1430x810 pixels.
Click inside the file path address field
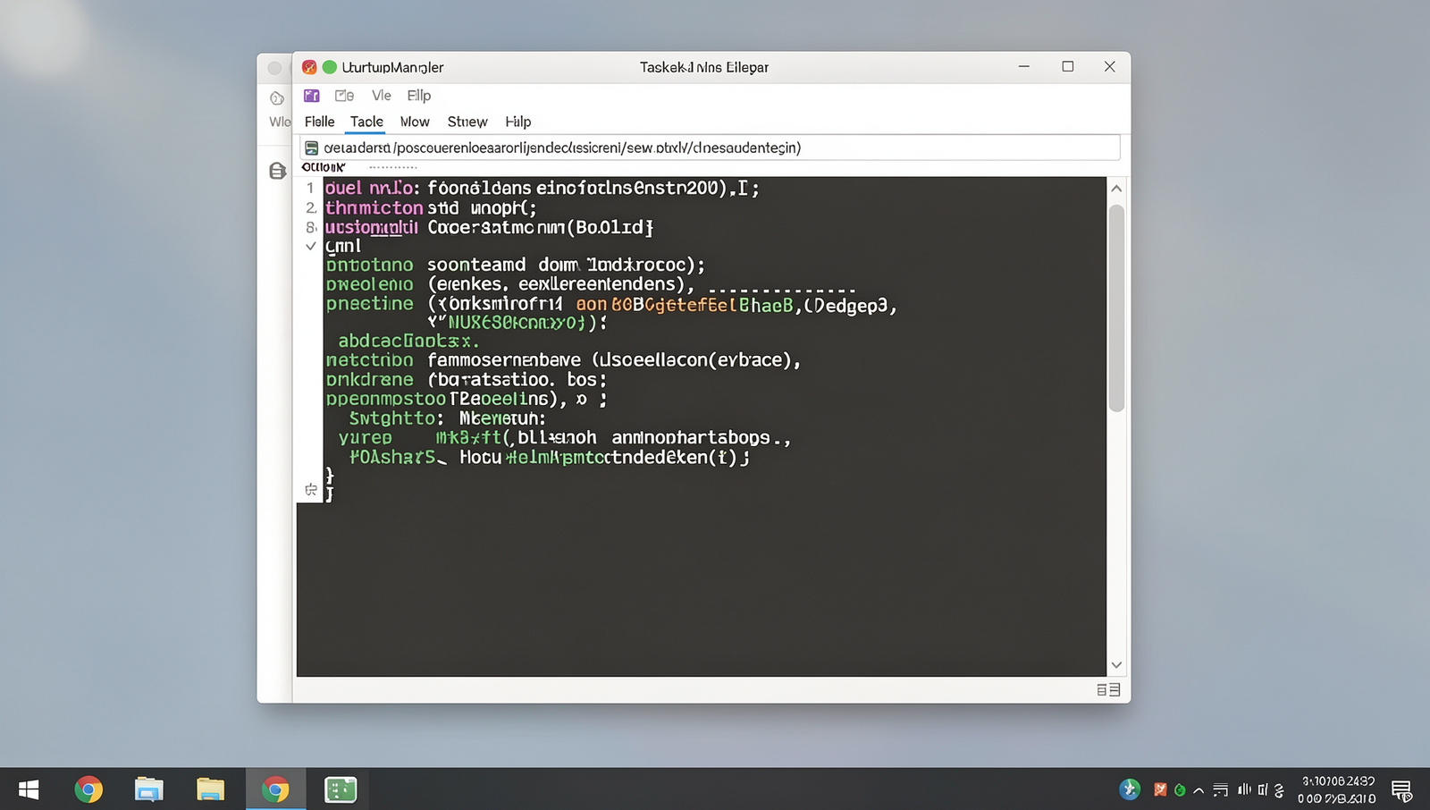[711, 148]
